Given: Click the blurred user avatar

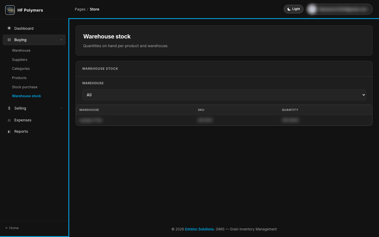Looking at the screenshot, I should point(312,9).
